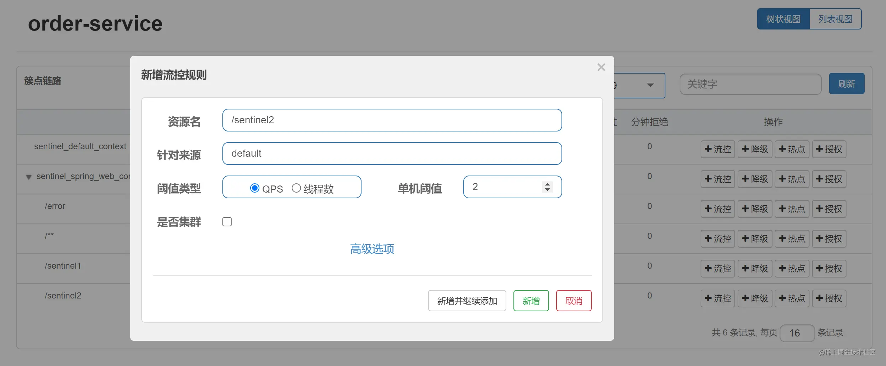Click the 刷新 button

point(847,84)
